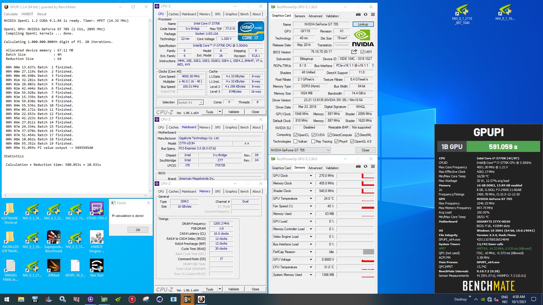Open the CPUID CPU-Z desktop shortcut

[97, 211]
